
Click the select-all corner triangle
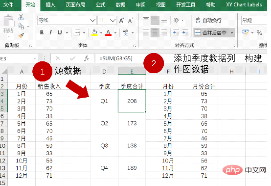click(4, 72)
